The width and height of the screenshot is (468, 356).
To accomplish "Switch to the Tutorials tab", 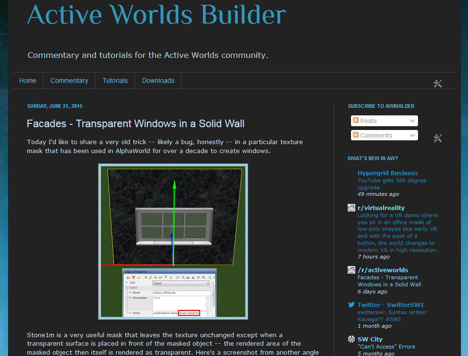I will coord(115,81).
